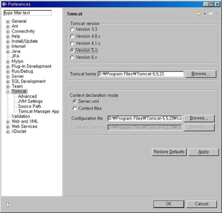222x213 pixels.
Task: Select Version 3.3 radio button
Action: 72,29
